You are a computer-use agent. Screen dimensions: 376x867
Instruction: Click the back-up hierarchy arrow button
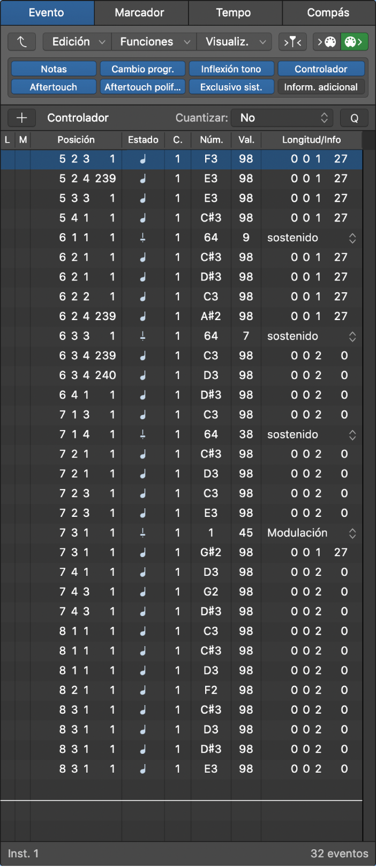click(21, 41)
